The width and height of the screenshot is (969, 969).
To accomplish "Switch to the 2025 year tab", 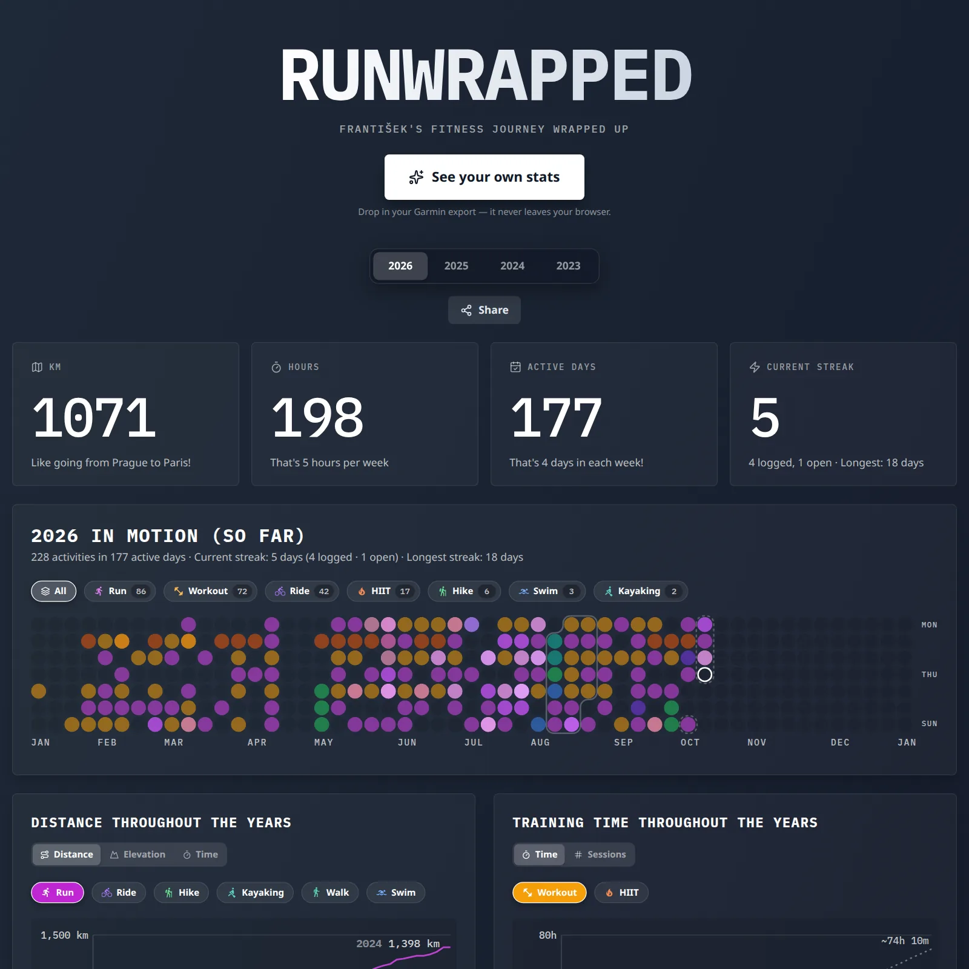I will point(456,266).
